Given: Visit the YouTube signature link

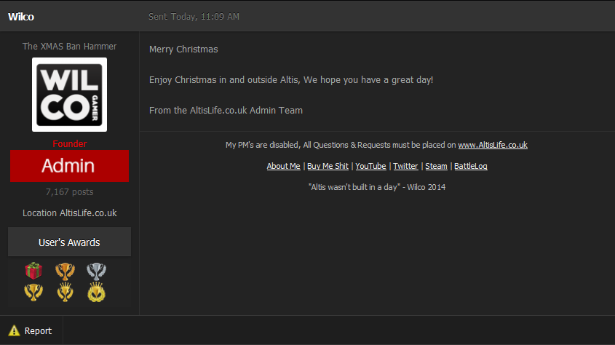Looking at the screenshot, I should pos(370,166).
